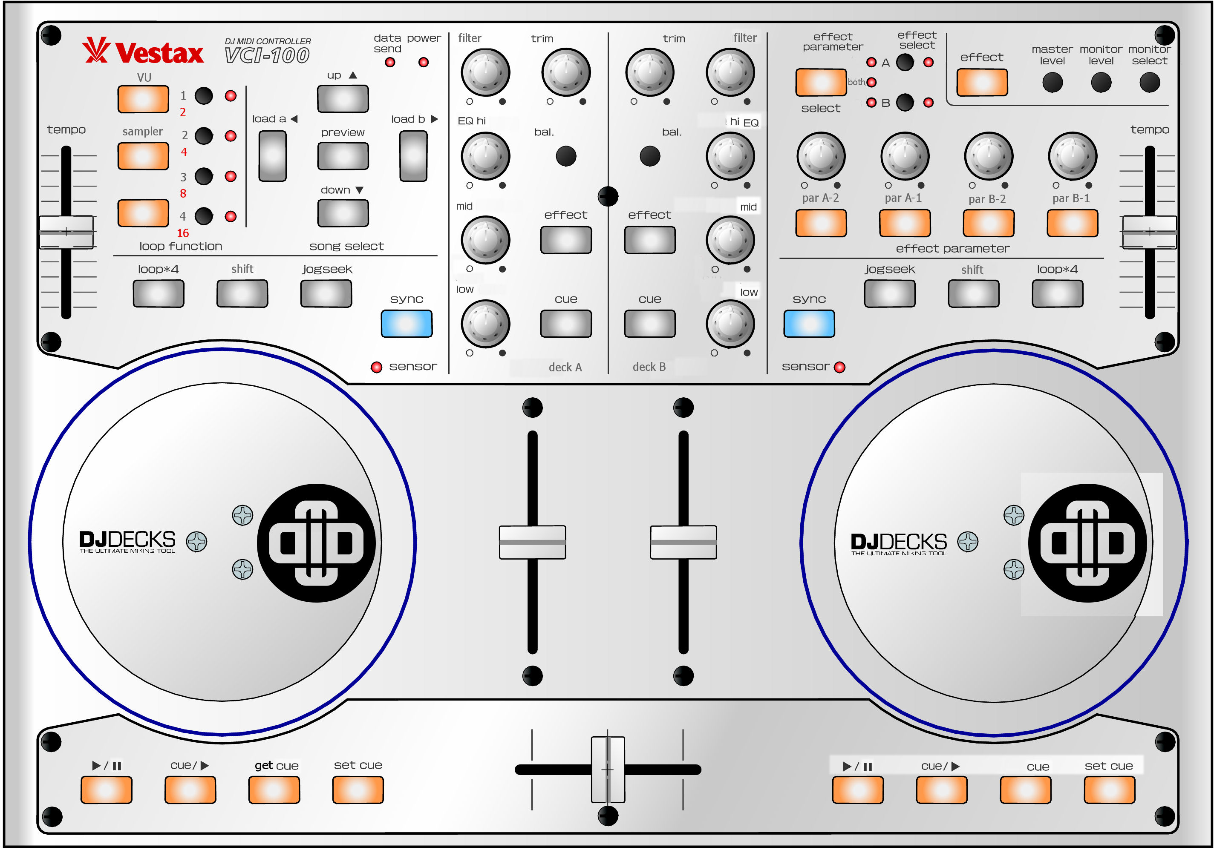Click the monitor level knob
This screenshot has width=1214, height=850.
1101,83
